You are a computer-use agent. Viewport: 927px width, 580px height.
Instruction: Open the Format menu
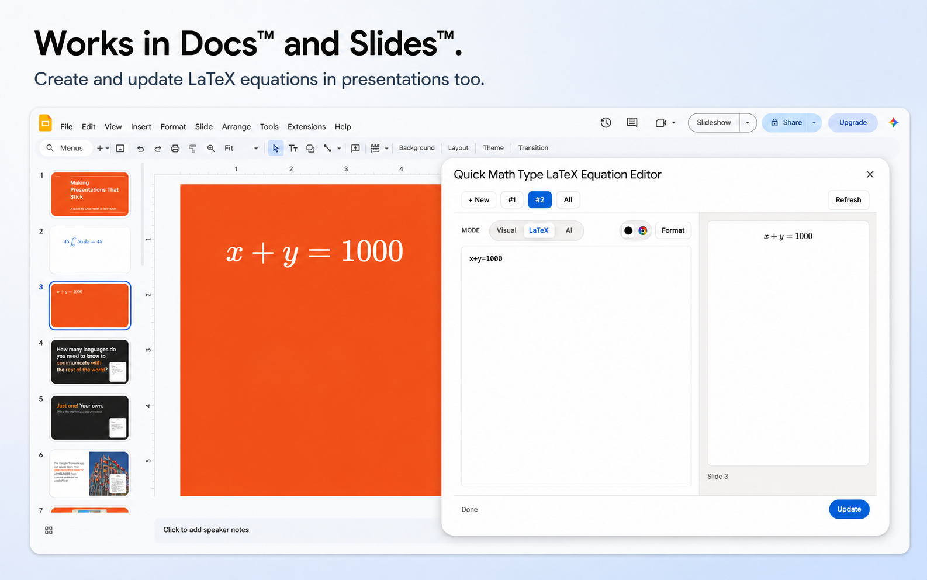173,127
